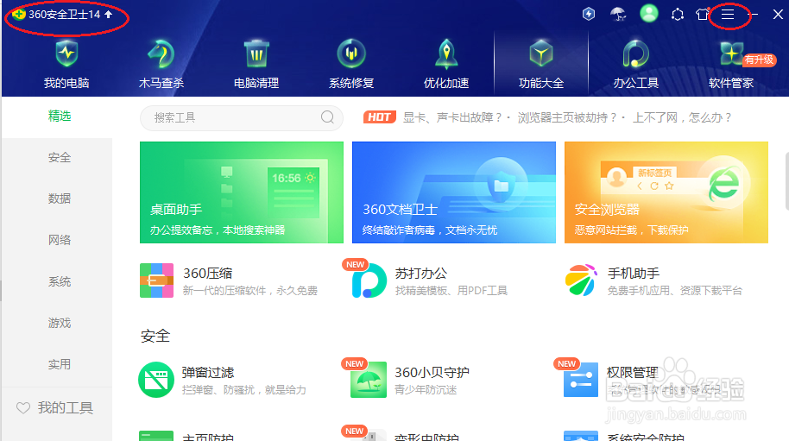Select the 网络 sidebar category
Viewport: 789px width, 441px height.
pyautogui.click(x=60, y=241)
